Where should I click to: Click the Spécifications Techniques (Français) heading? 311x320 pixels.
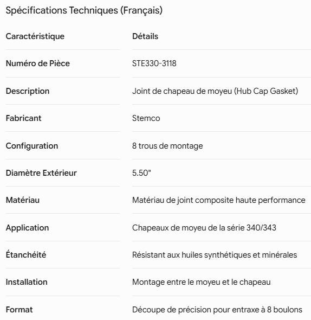84,10
